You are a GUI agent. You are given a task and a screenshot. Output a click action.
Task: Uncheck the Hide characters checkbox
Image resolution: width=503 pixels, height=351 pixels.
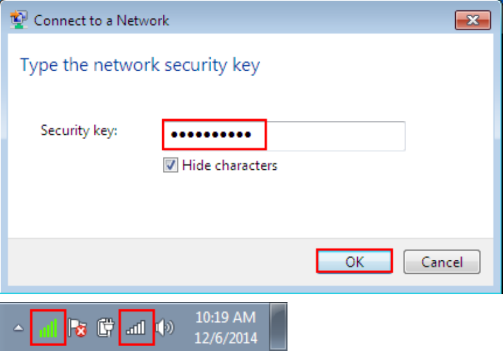[x=170, y=166]
